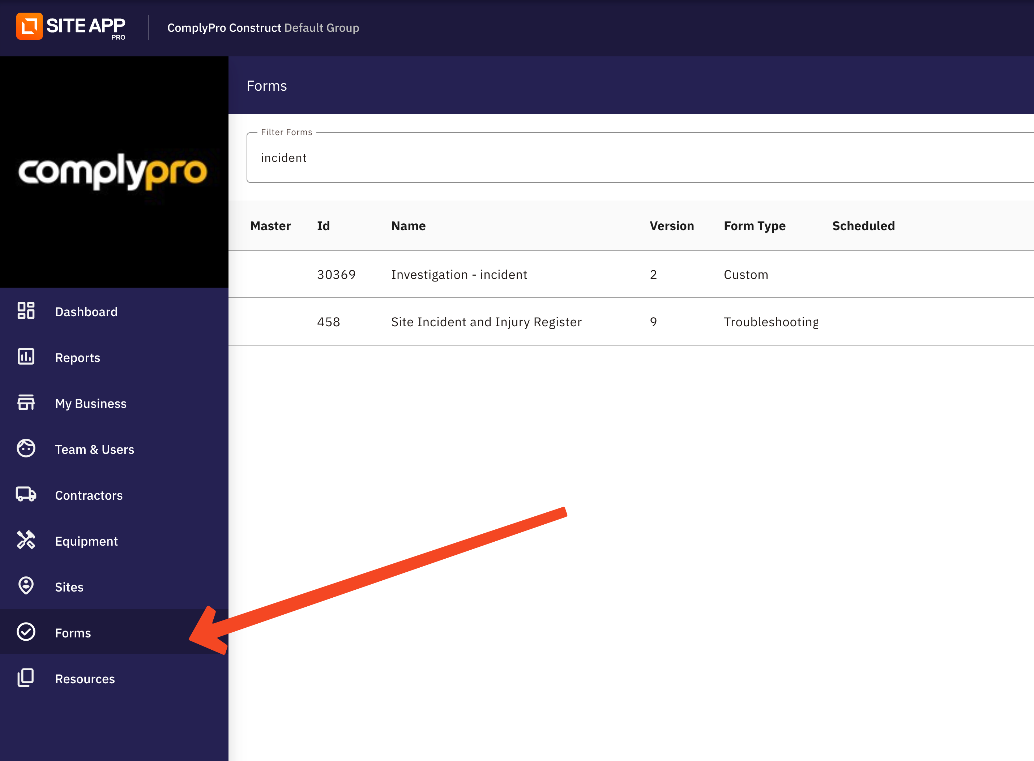Click the Contractors truck icon
Viewport: 1034px width, 761px height.
tap(26, 494)
